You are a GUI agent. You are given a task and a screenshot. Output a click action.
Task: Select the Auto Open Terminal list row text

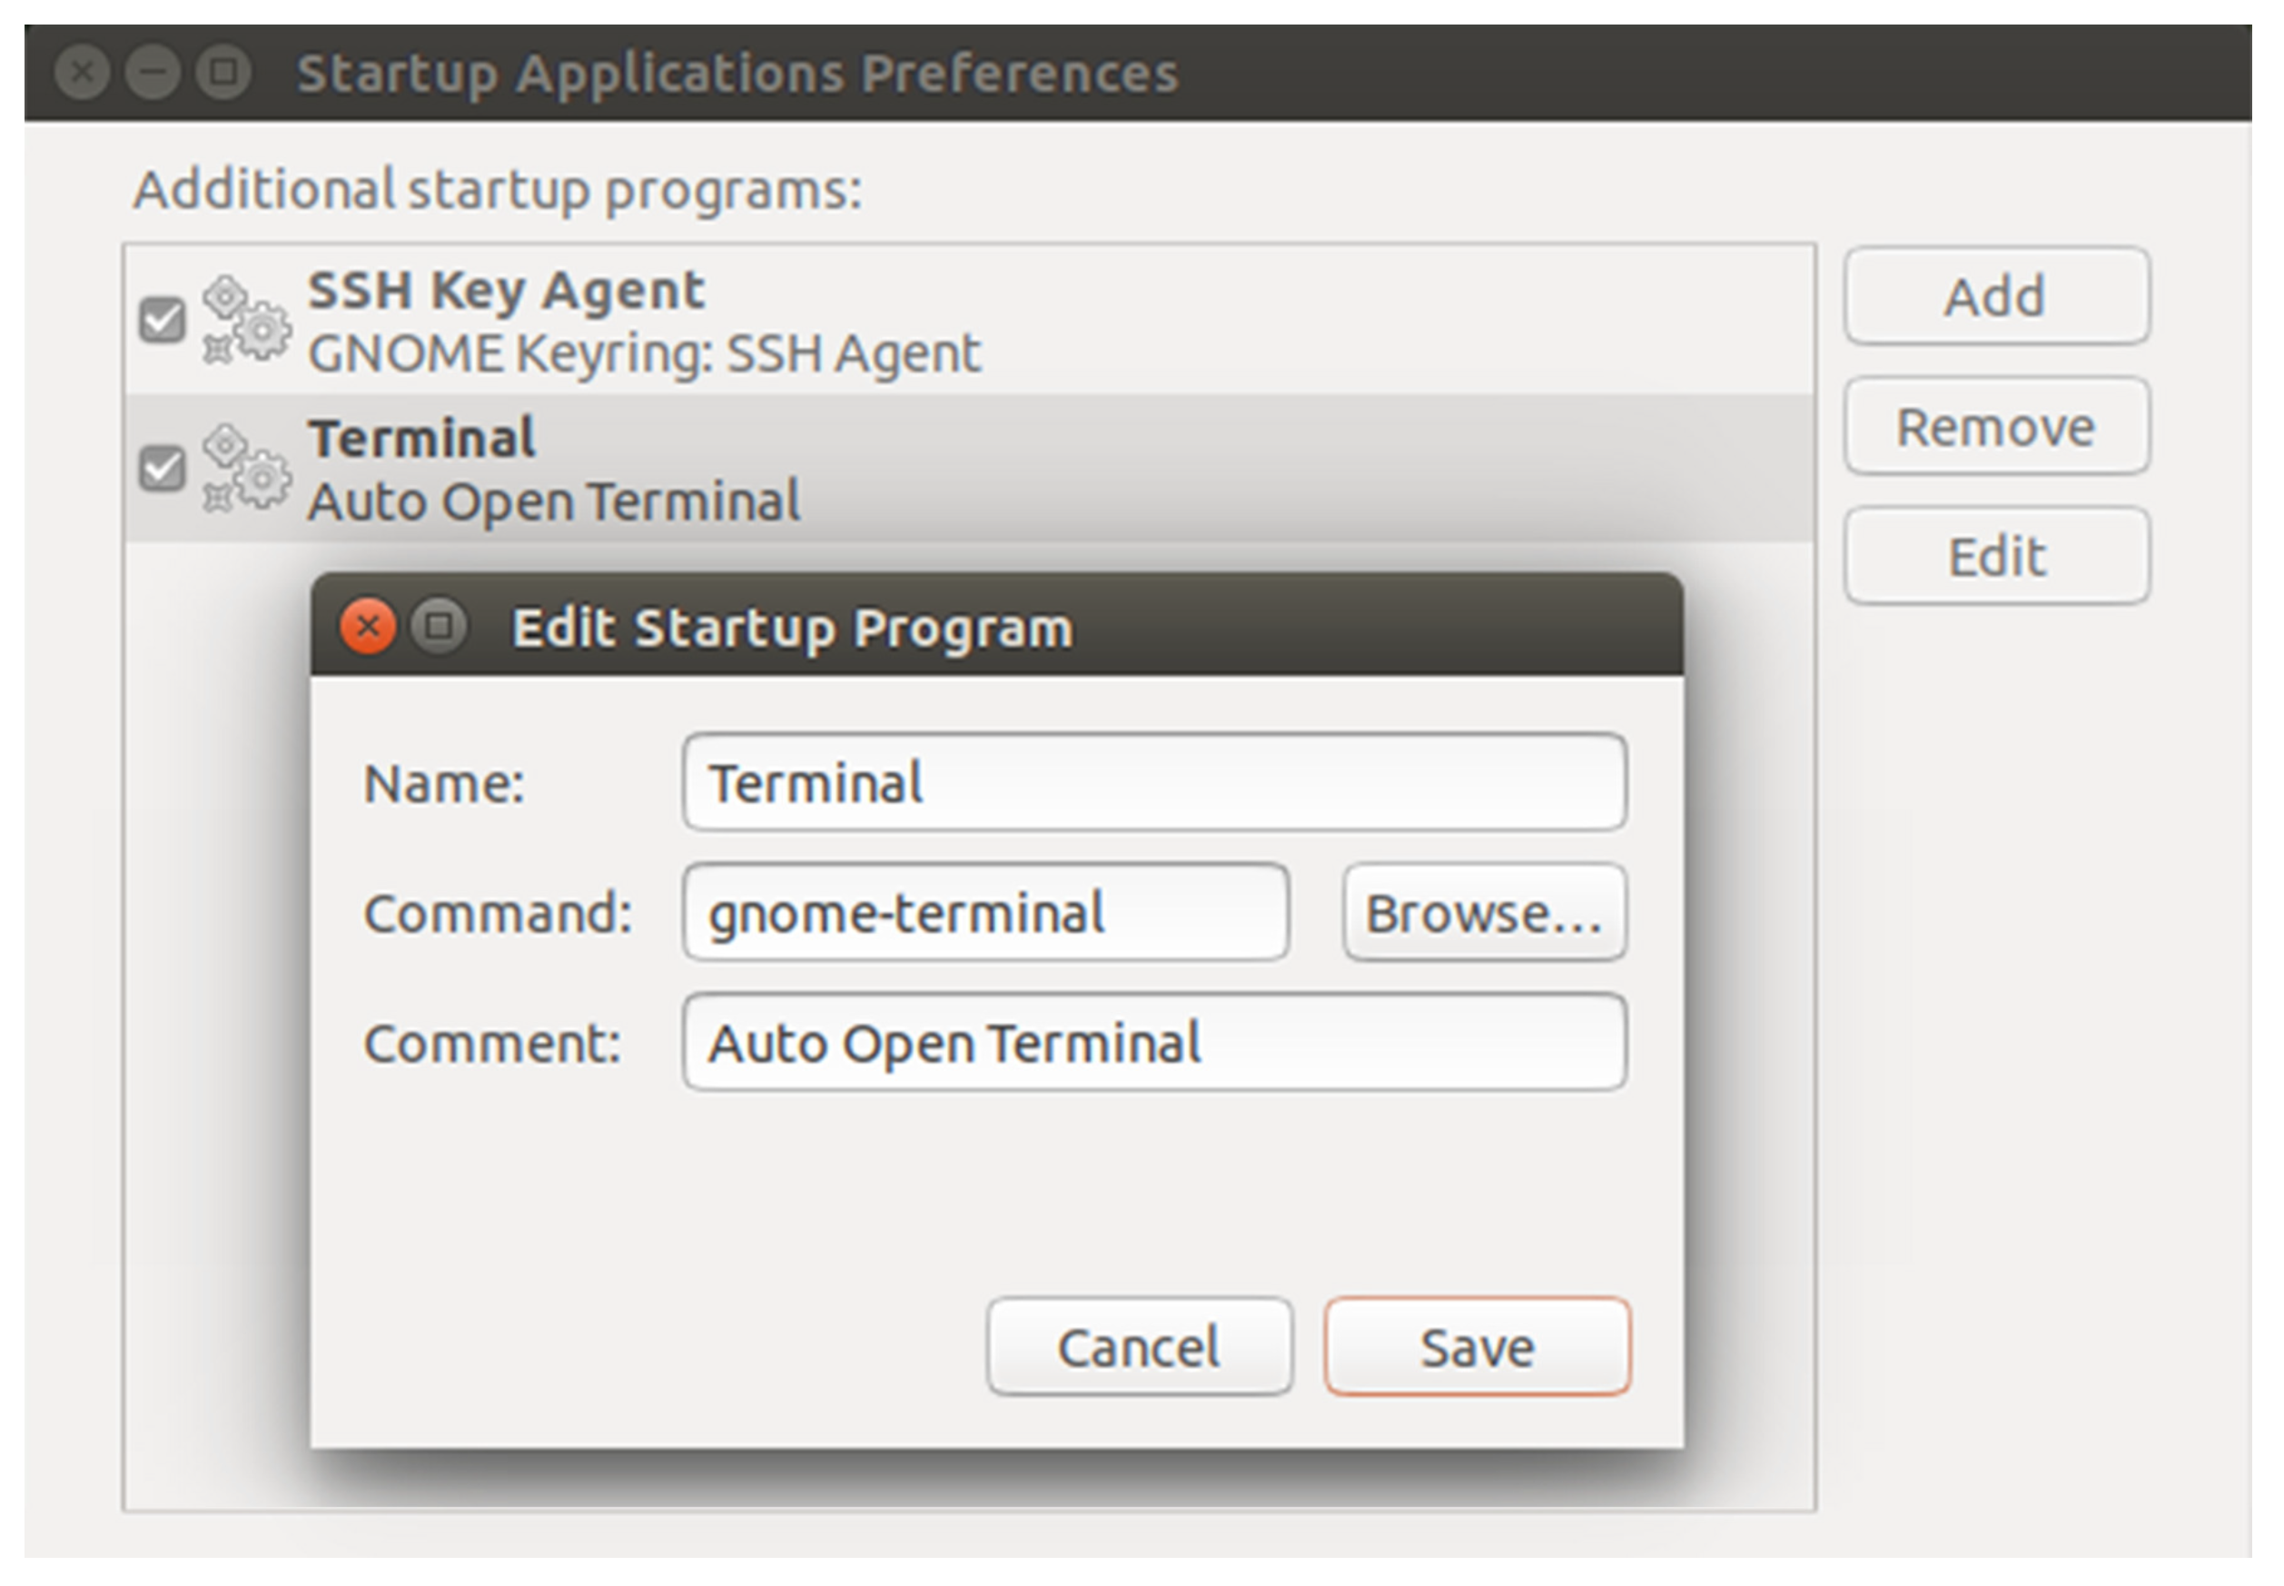point(553,501)
